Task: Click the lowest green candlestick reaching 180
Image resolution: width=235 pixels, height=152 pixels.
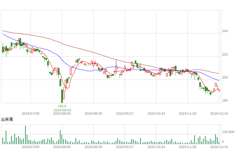Action: point(62,96)
